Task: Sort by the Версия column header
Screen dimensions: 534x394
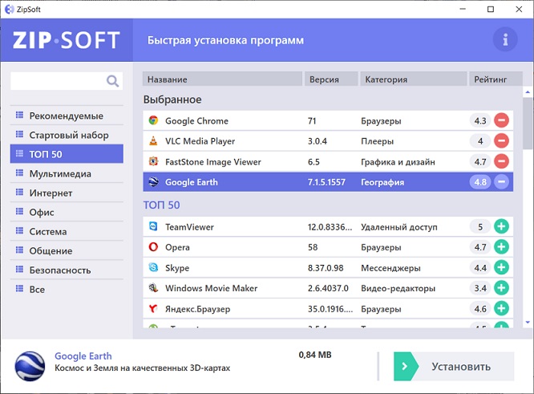Action: (331, 79)
